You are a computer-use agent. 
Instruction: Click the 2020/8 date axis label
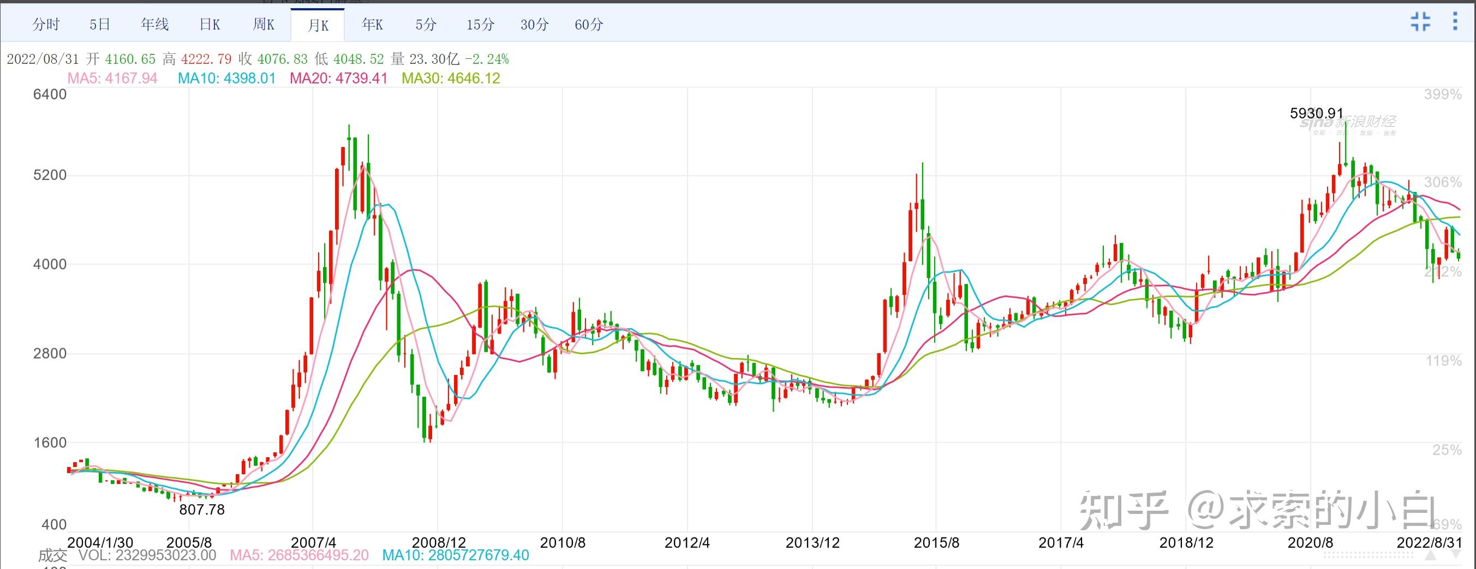tap(1311, 543)
